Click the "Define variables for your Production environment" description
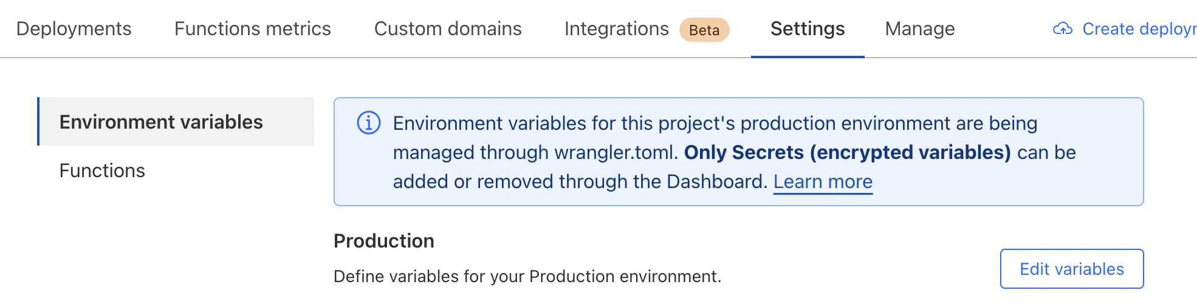This screenshot has width=1197, height=307. pyautogui.click(x=527, y=276)
